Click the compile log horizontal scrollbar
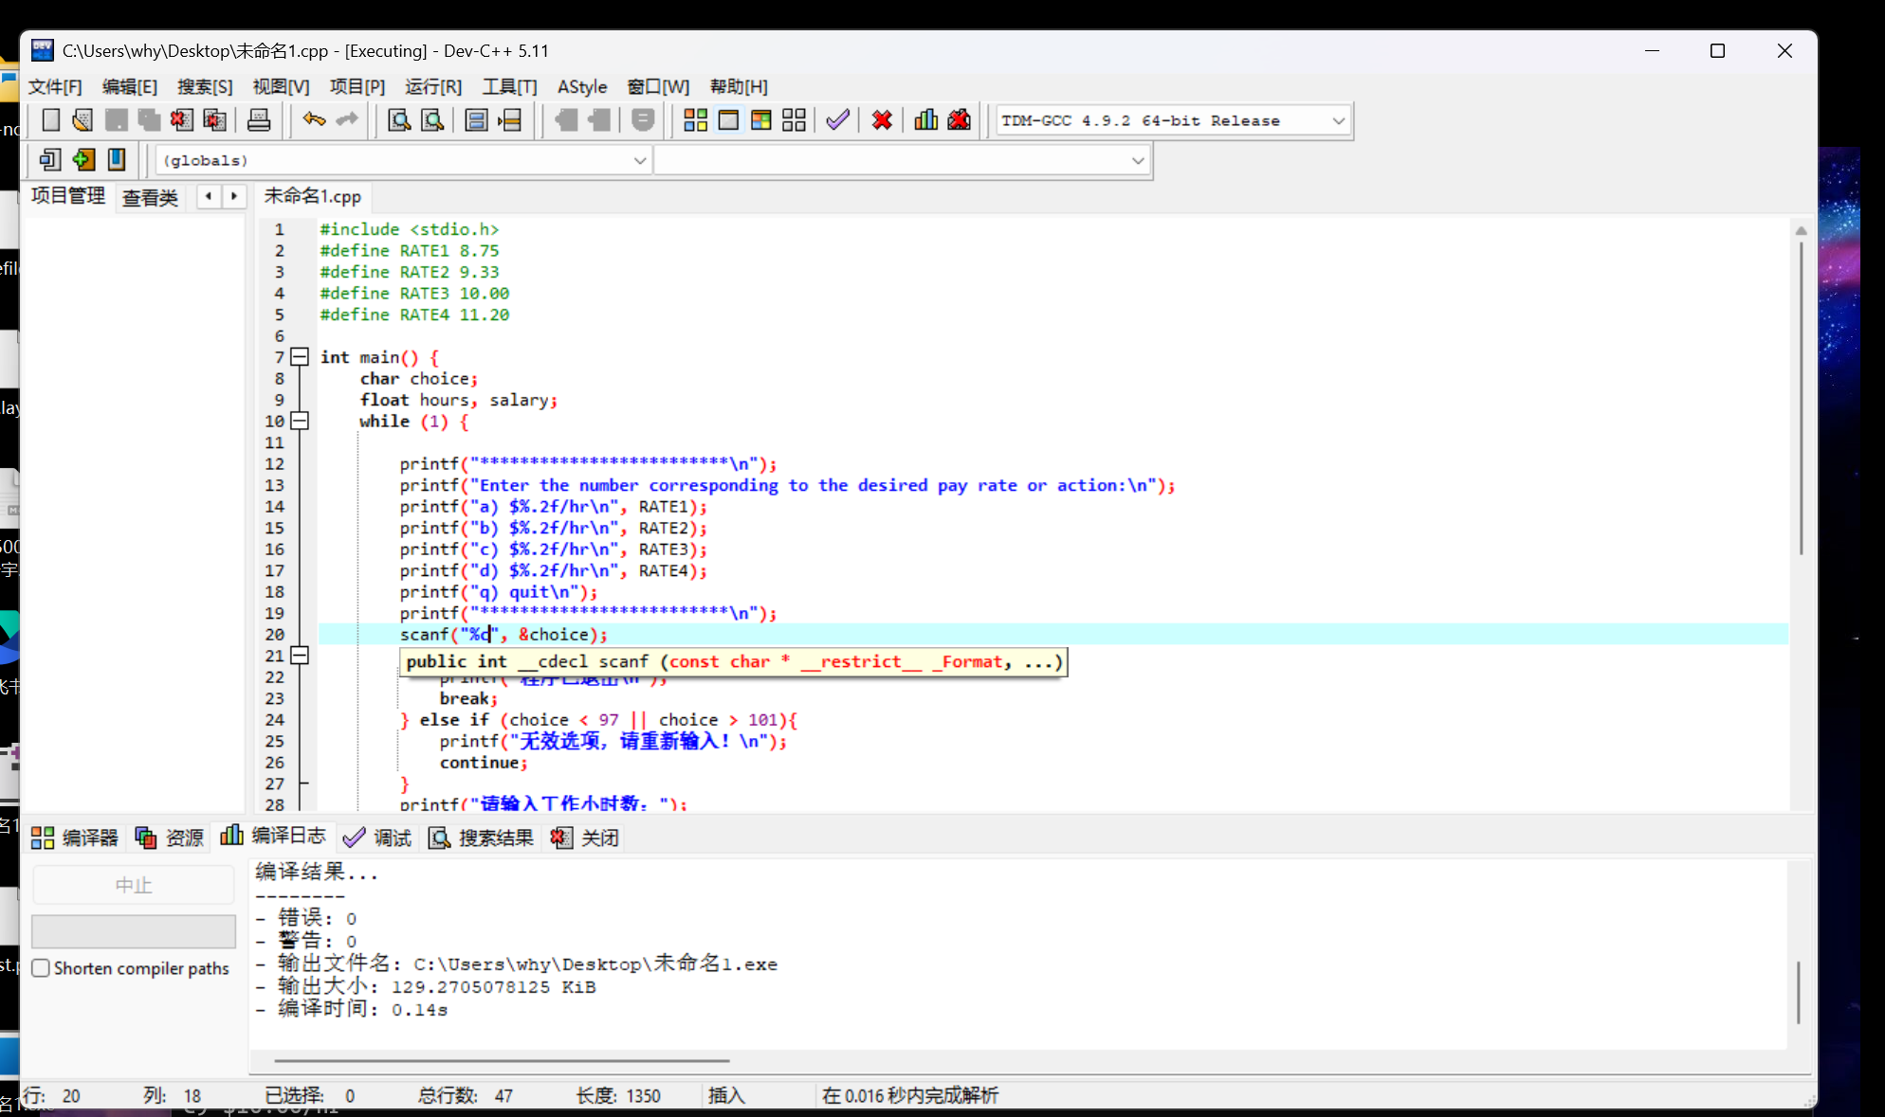Viewport: 1885px width, 1117px height. pos(503,1061)
